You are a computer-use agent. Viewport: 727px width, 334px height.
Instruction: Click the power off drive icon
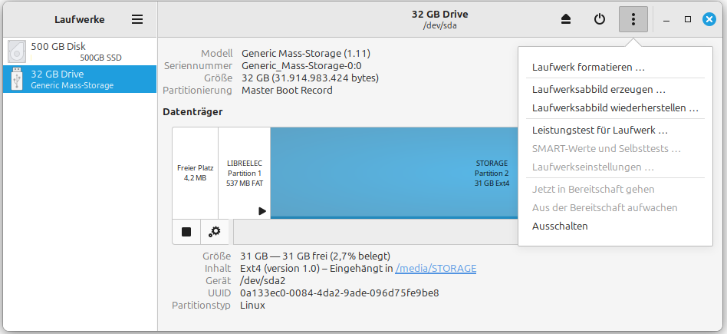click(x=600, y=19)
